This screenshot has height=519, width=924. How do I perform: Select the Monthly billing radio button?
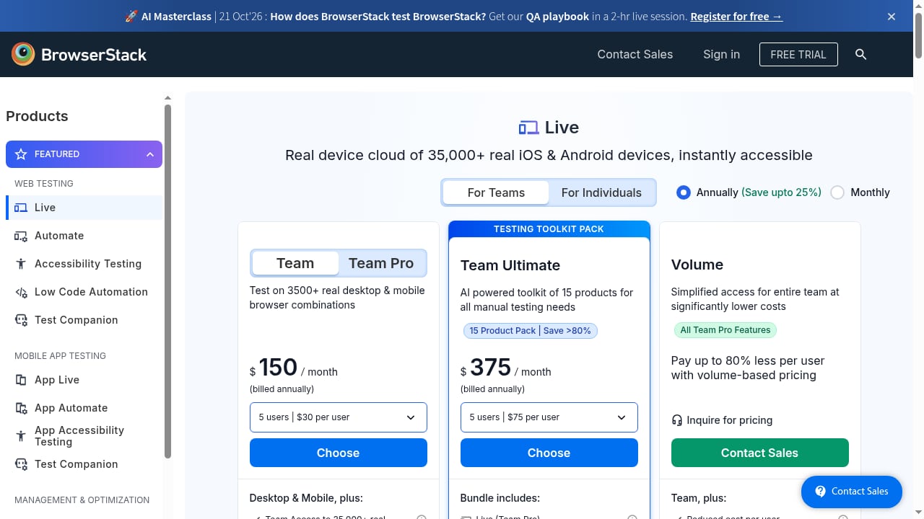coord(837,192)
